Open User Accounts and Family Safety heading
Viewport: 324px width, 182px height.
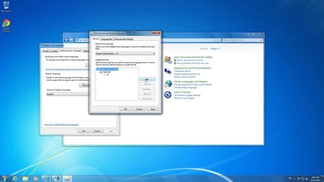193,57
